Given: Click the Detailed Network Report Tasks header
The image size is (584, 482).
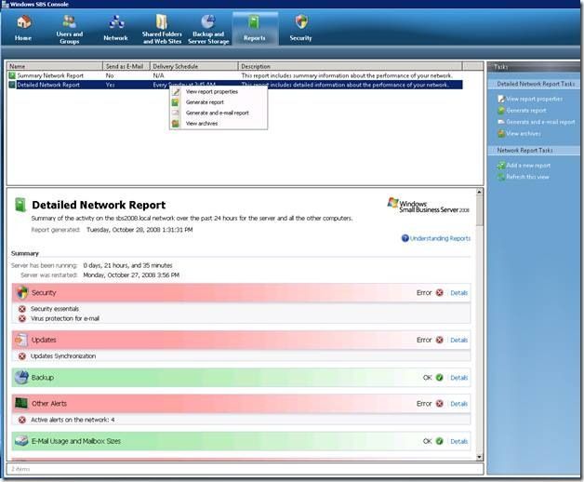Looking at the screenshot, I should (536, 84).
